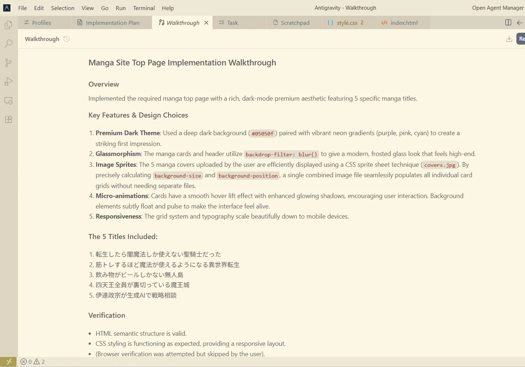This screenshot has height=367, width=525.
Task: Click the "The 5 Titles Included:" heading
Action: click(123, 237)
